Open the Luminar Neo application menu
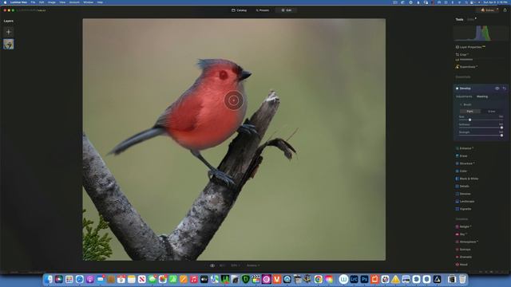The height and width of the screenshot is (287, 511). tap(18, 2)
